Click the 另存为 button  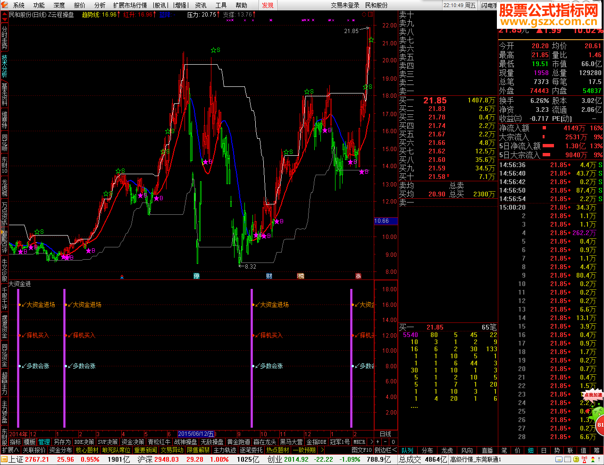(x=62, y=442)
